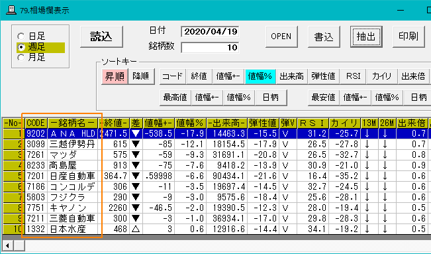This screenshot has width=431, height=254.
Task: Click the OPEN button
Action: tap(281, 36)
